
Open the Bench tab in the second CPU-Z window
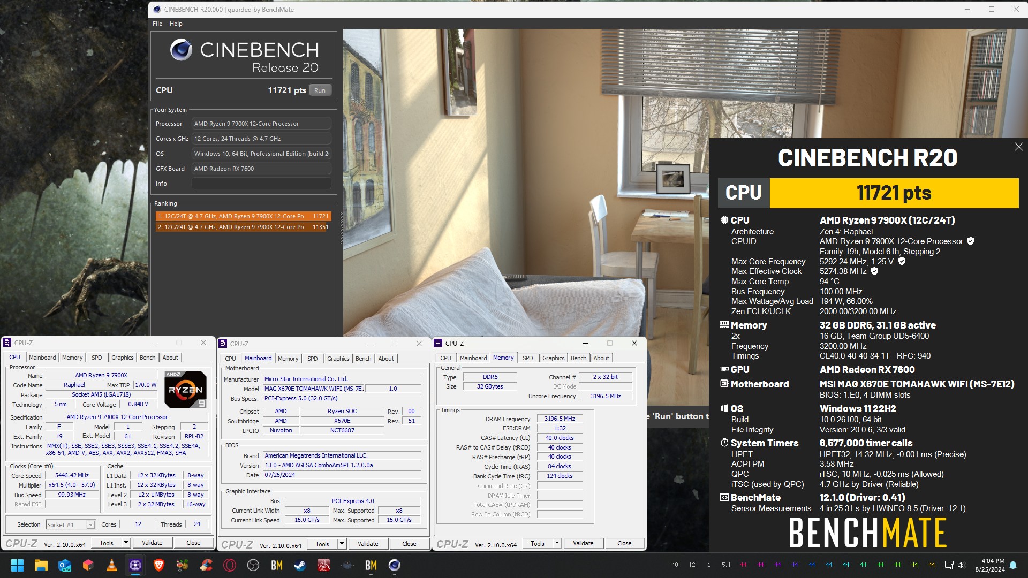[363, 359]
